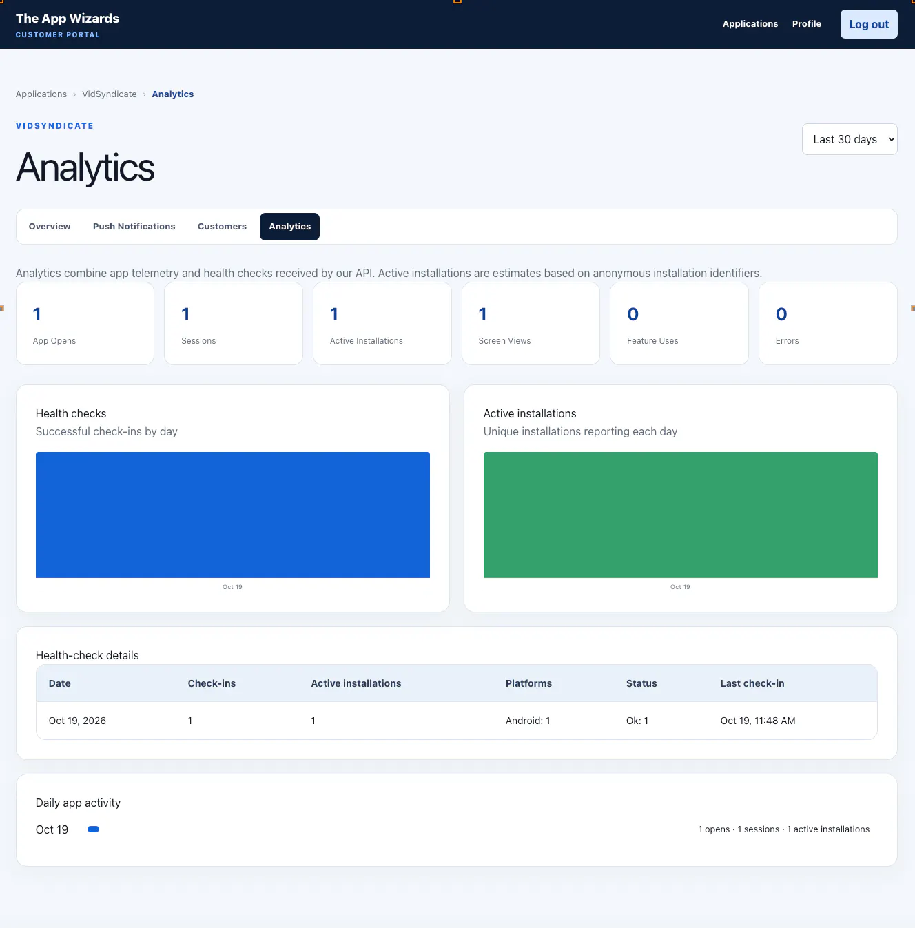Open the Last 30 days dropdown
This screenshot has height=928, width=915.
pos(849,139)
